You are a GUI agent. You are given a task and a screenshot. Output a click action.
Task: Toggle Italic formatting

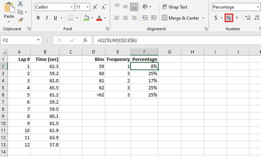(47, 18)
